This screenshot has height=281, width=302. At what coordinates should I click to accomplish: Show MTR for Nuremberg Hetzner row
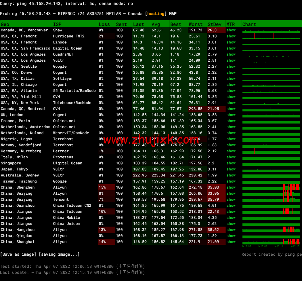231,151
